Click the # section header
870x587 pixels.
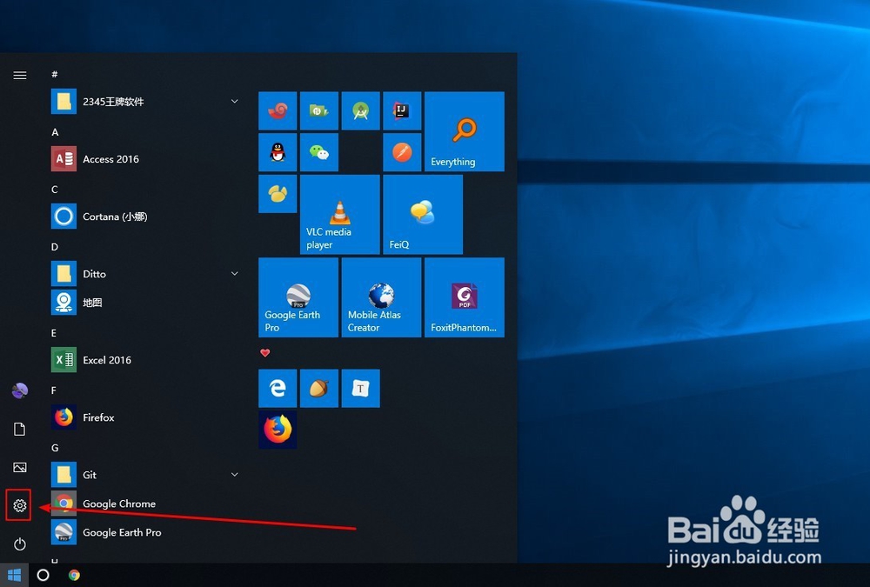(x=54, y=74)
